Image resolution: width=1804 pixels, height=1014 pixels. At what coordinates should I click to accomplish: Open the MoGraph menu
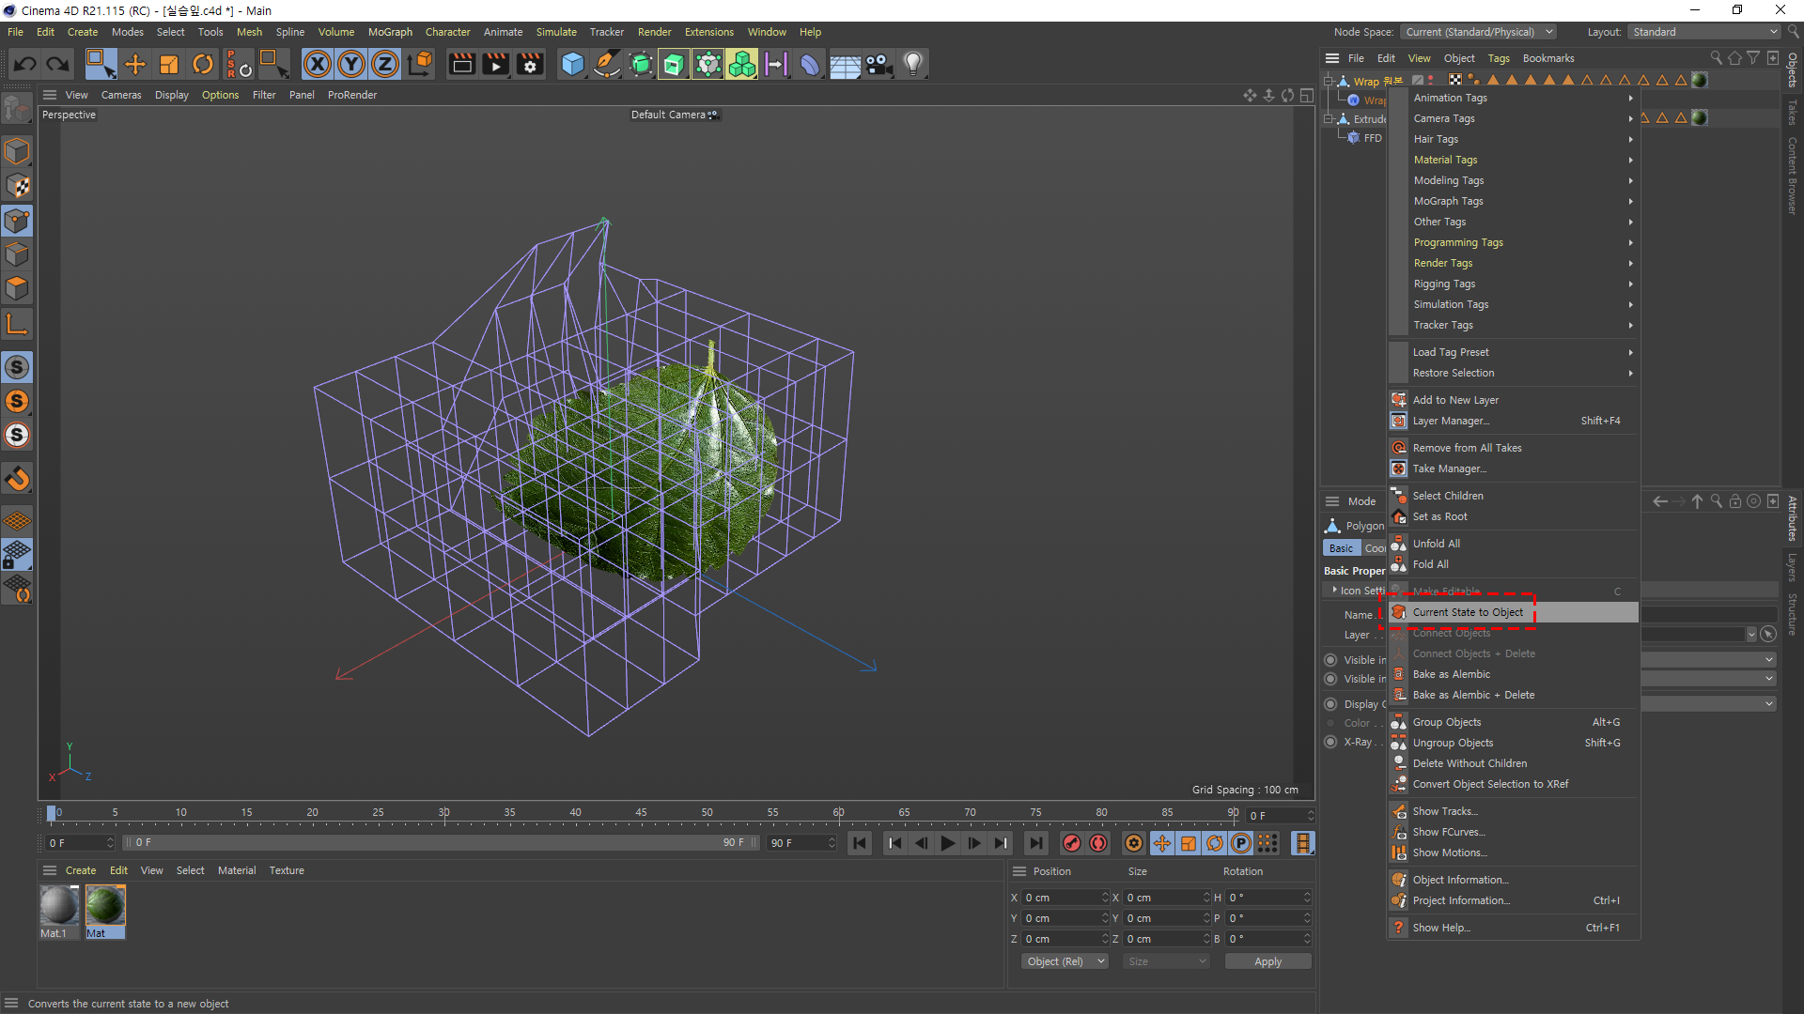(x=390, y=32)
